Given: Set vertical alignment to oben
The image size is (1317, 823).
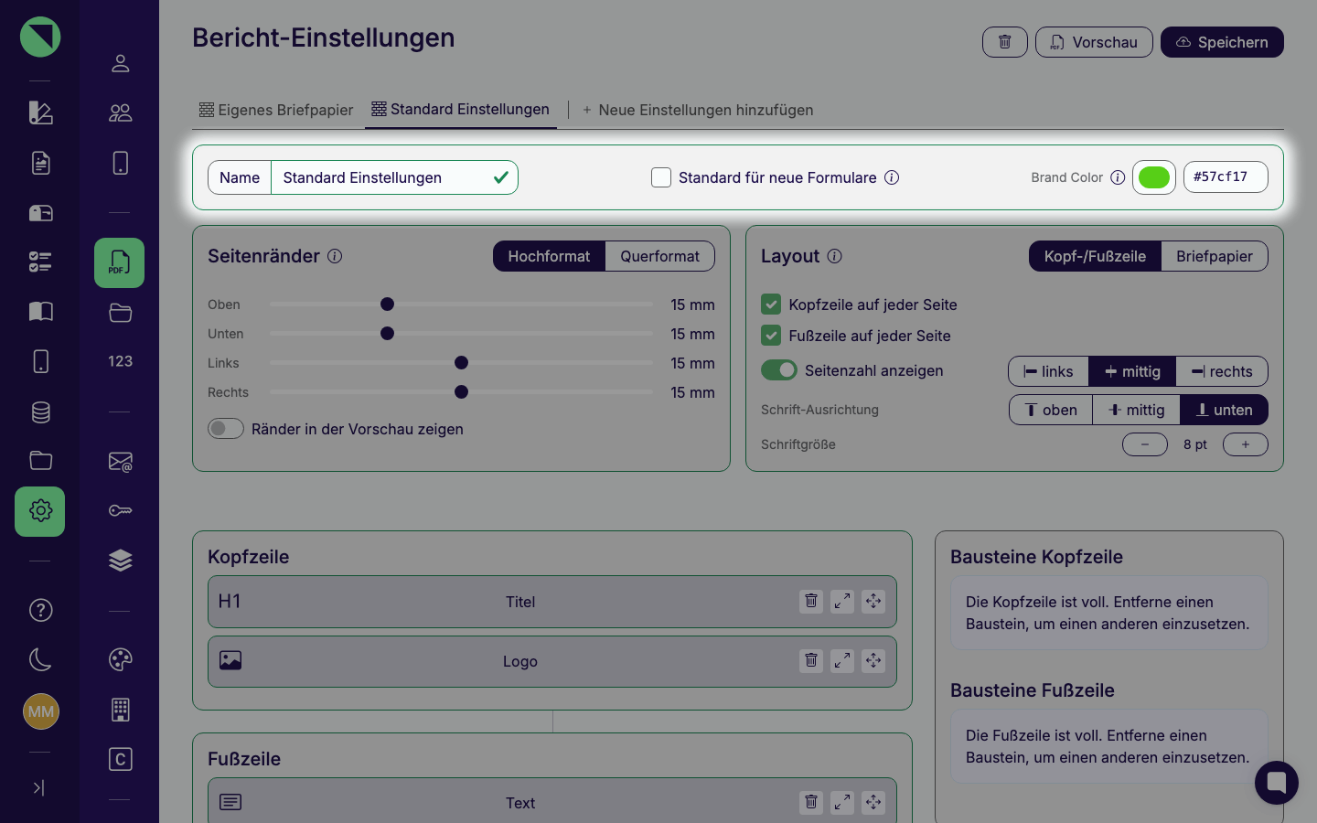Looking at the screenshot, I should point(1051,410).
